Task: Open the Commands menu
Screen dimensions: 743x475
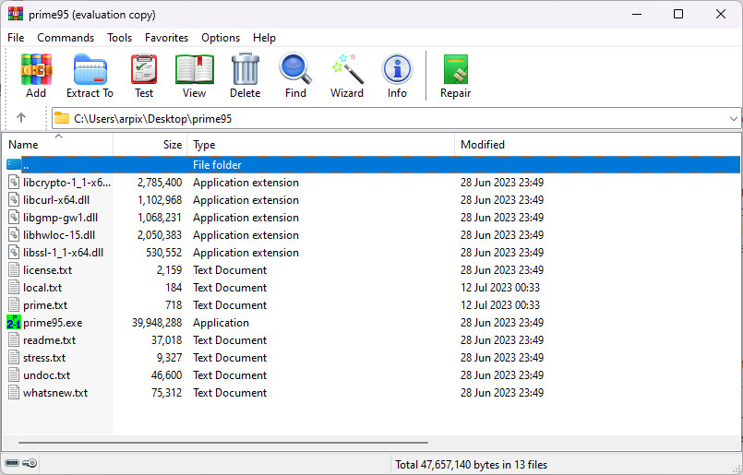Action: coord(66,38)
